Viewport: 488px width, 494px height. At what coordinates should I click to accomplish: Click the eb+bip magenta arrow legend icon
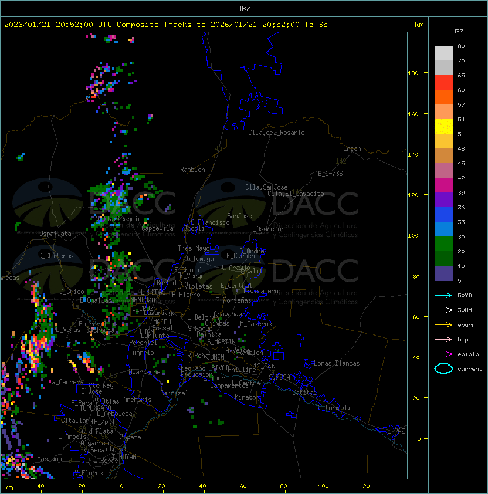tap(443, 354)
